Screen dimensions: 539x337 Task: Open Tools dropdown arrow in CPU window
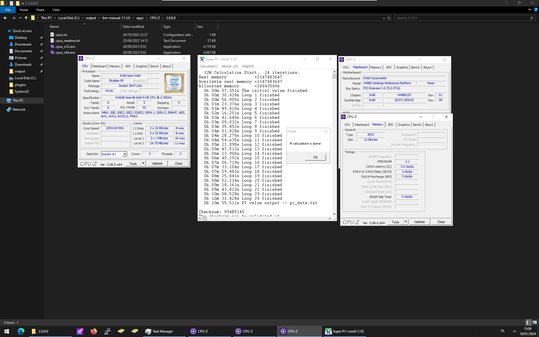tap(143, 163)
